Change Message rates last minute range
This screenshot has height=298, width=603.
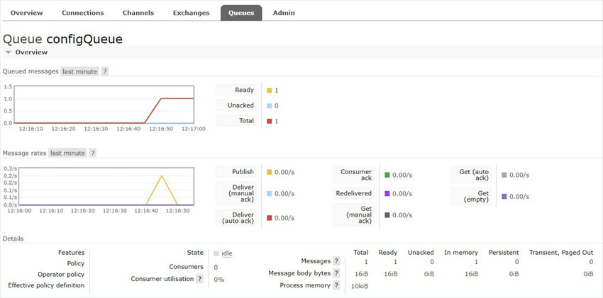pyautogui.click(x=68, y=153)
